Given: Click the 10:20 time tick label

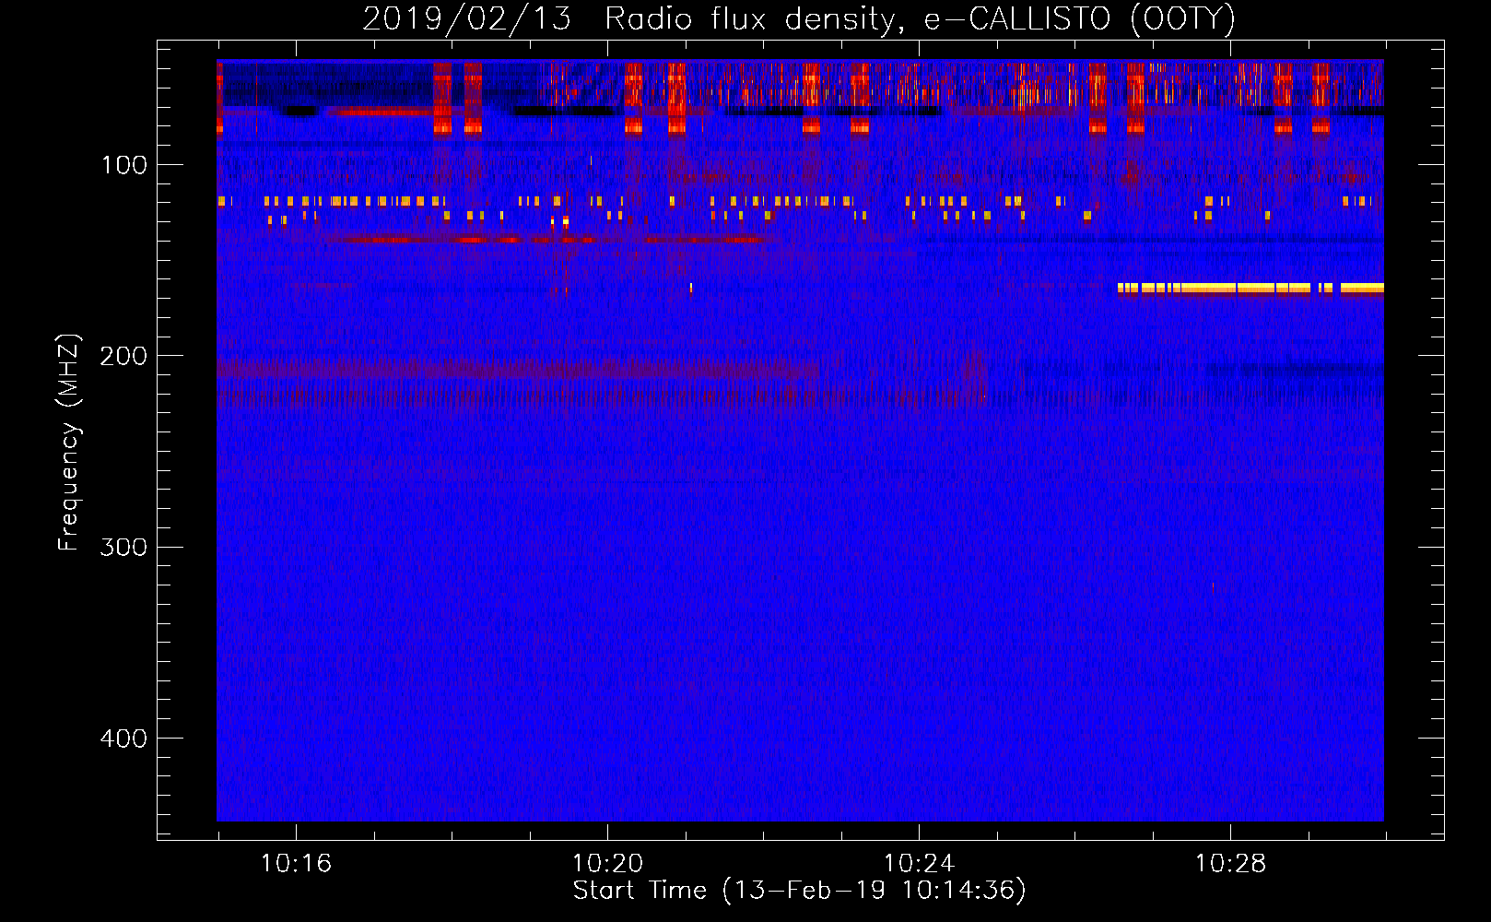Looking at the screenshot, I should pos(607,863).
